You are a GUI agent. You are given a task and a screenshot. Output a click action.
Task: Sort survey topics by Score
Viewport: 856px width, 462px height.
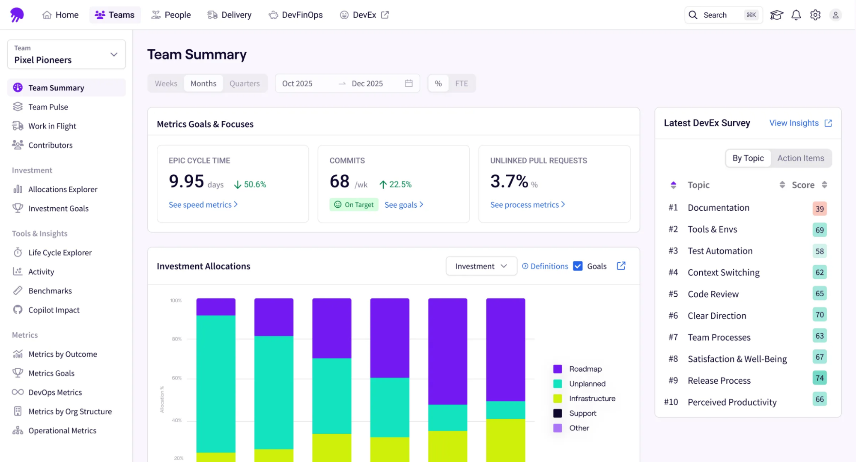click(x=824, y=185)
